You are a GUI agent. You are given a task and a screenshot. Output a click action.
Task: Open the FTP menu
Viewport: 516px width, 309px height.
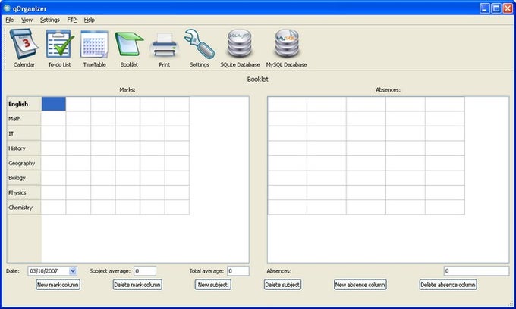click(72, 20)
